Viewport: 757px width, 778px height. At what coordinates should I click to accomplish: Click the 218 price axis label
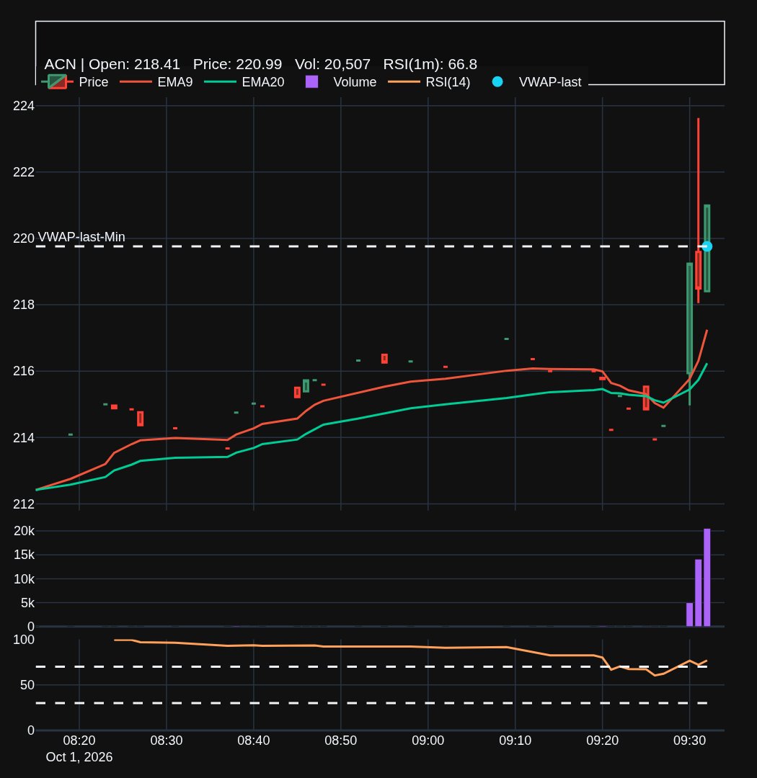tap(24, 305)
